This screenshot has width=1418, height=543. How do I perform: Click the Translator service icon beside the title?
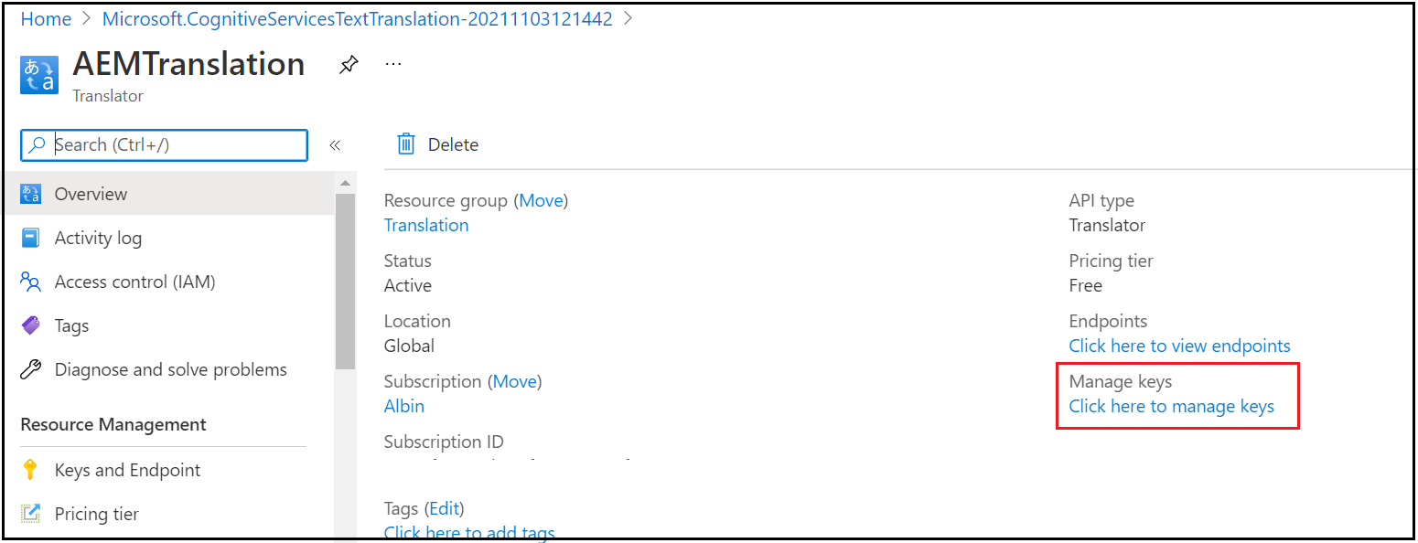click(x=38, y=75)
